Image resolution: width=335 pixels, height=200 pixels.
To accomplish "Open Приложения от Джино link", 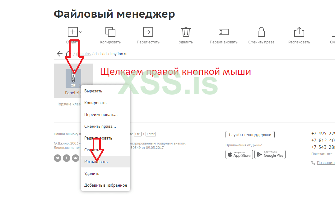I will point(244,145).
